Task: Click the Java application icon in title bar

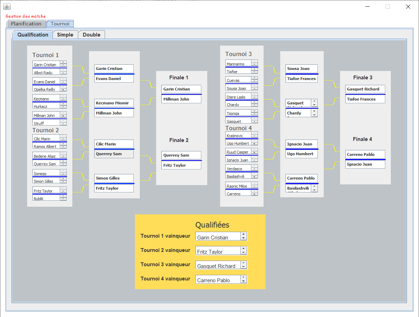Action: (x=7, y=6)
